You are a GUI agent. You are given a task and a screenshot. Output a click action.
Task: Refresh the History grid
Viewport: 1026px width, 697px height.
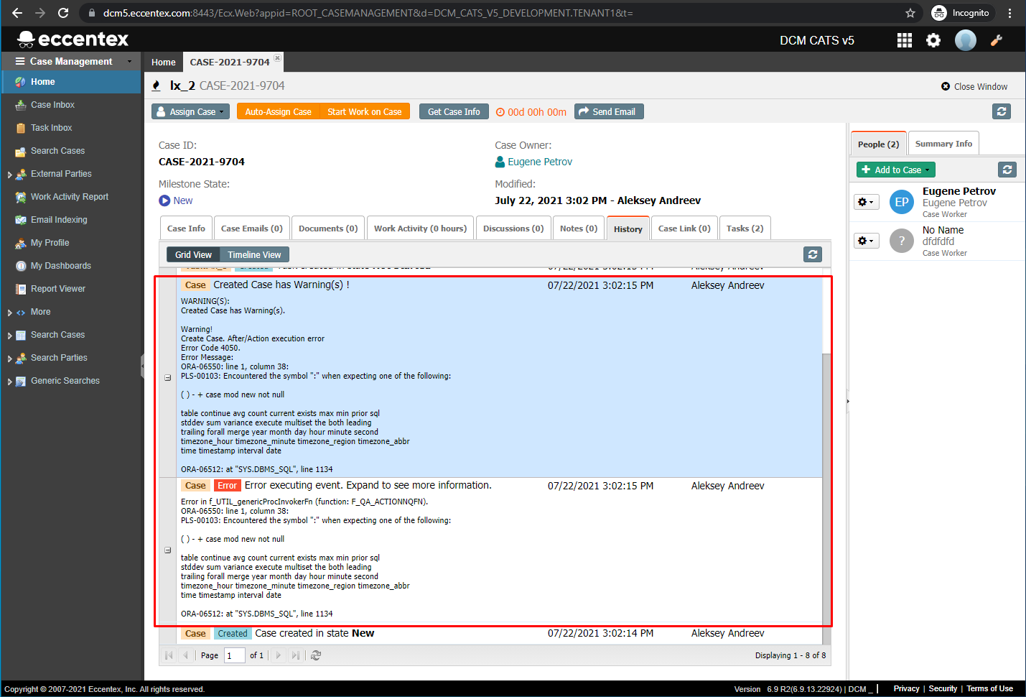click(813, 254)
